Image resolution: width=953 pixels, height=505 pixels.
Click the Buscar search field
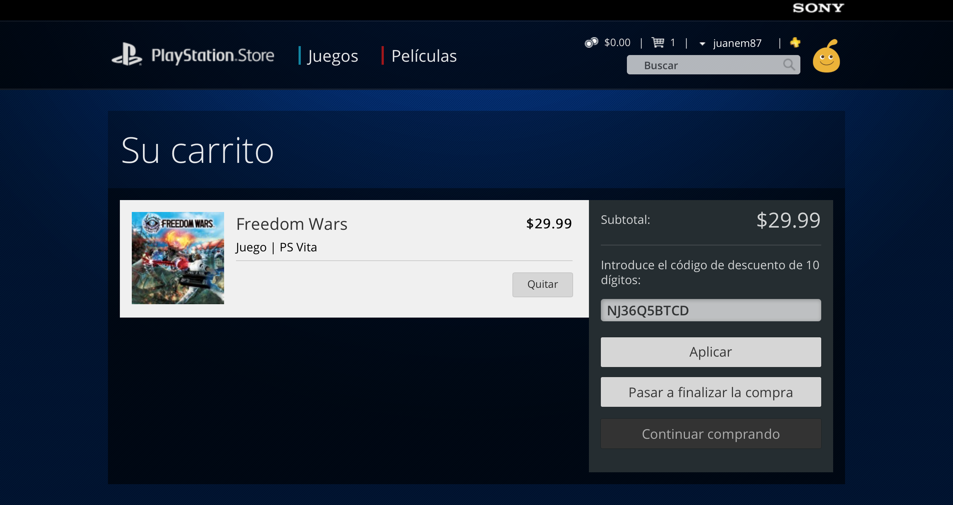[x=713, y=65]
